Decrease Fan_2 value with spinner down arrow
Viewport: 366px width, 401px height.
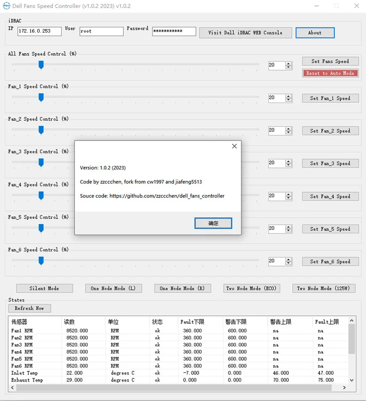coord(288,132)
